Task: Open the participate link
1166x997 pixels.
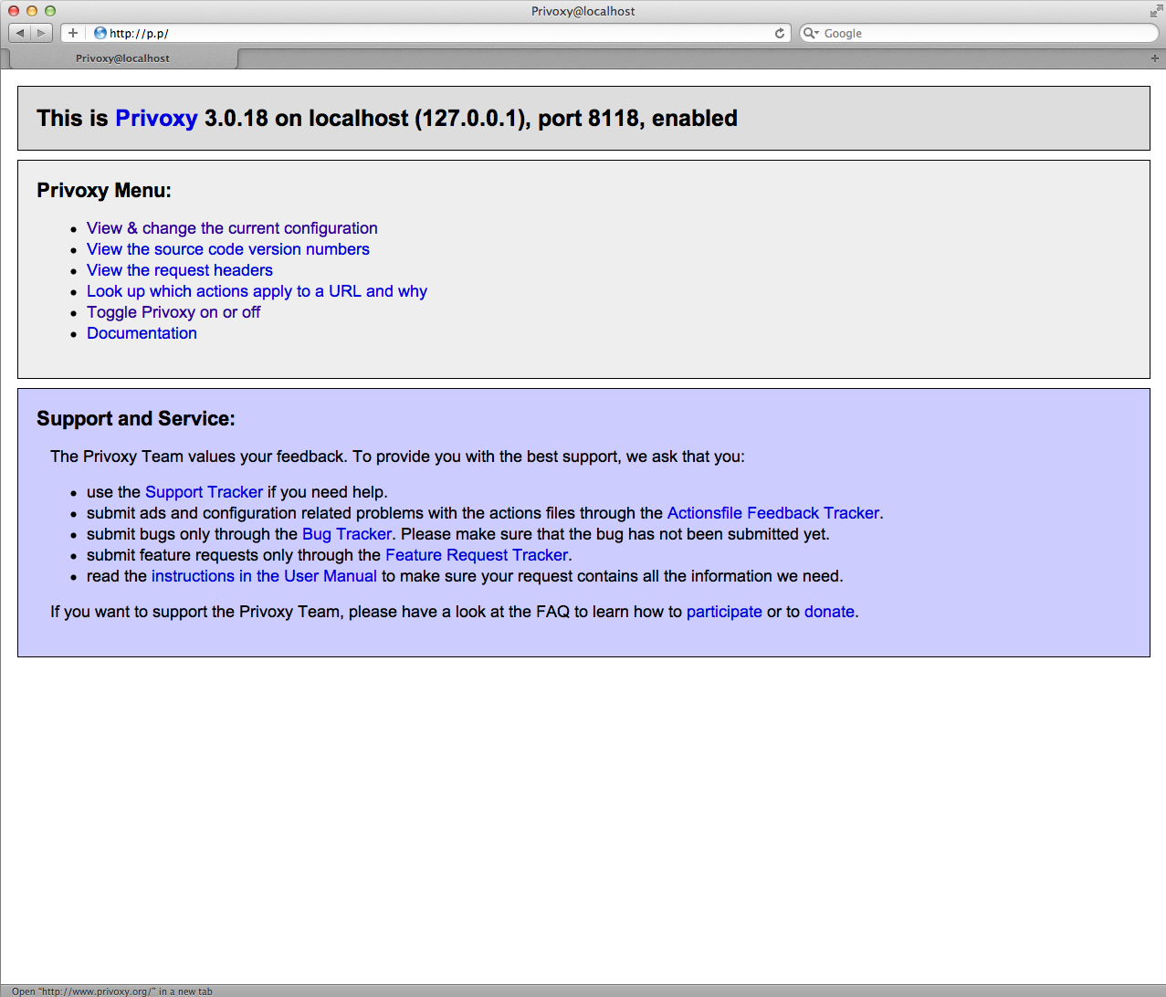Action: click(724, 612)
